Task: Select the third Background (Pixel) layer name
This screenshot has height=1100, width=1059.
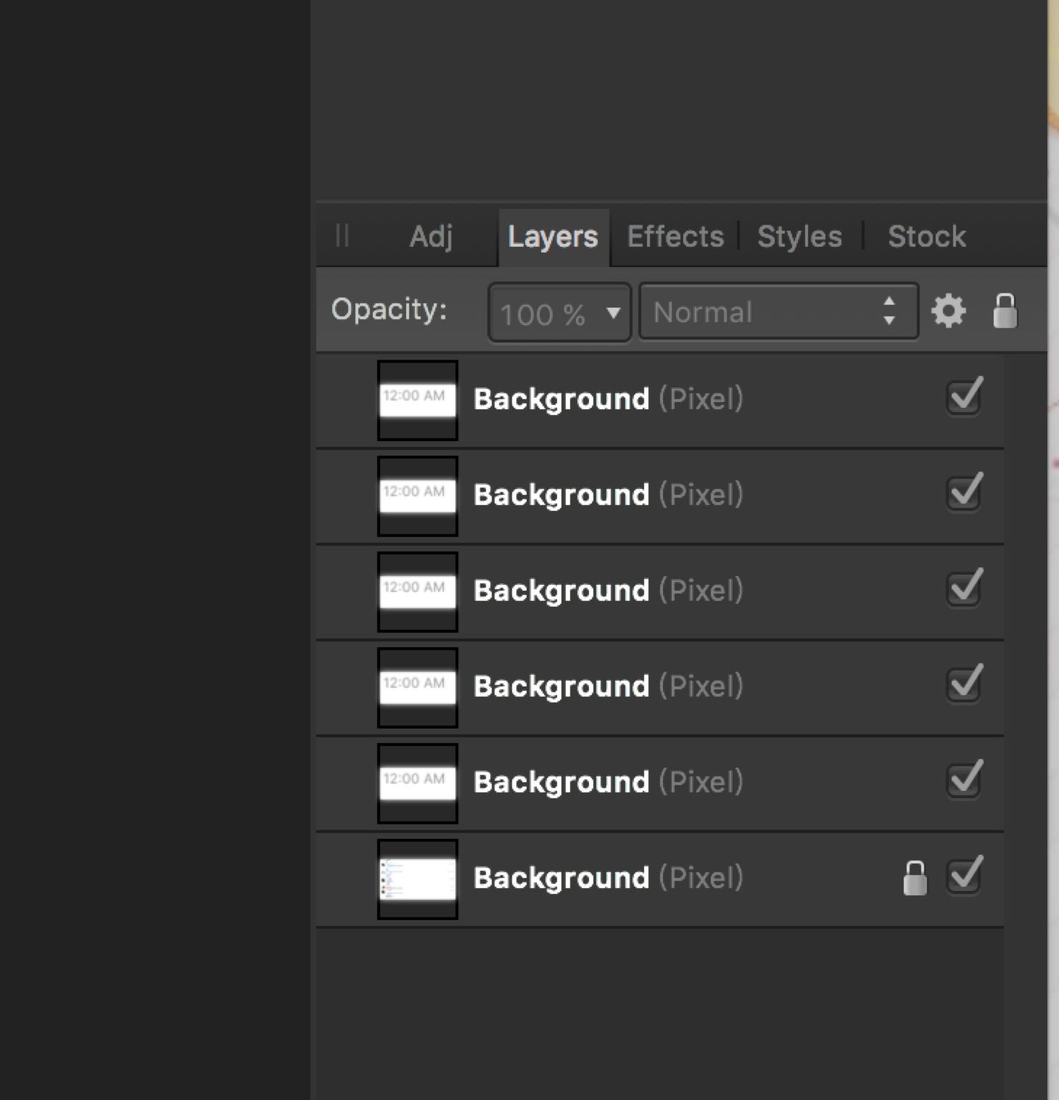Action: tap(608, 591)
